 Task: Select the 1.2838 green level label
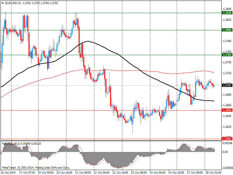pos(227,13)
